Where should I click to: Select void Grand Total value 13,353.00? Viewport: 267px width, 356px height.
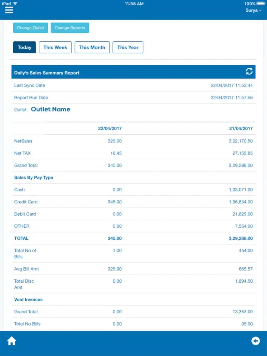tap(242, 312)
